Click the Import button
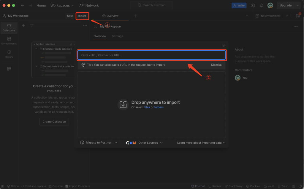Viewport: 304px width, 189px height. point(82,16)
